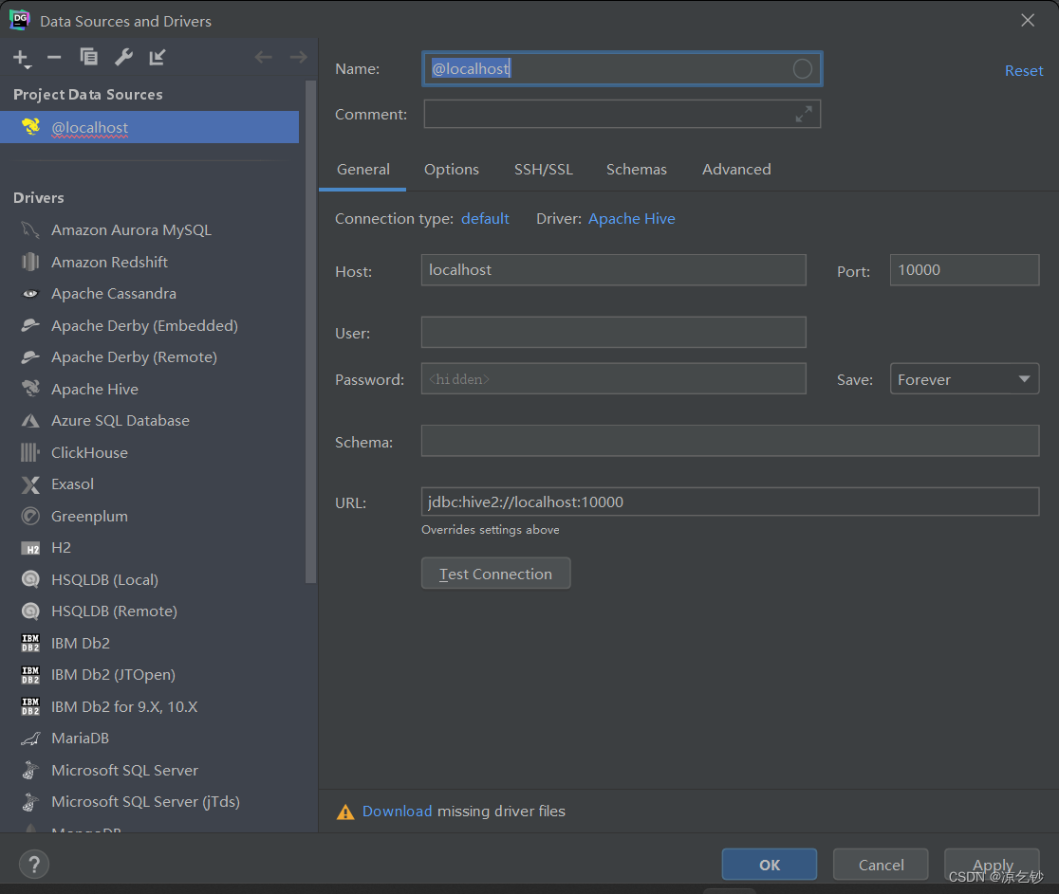
Task: Select the @localhost project data source
Action: click(149, 127)
